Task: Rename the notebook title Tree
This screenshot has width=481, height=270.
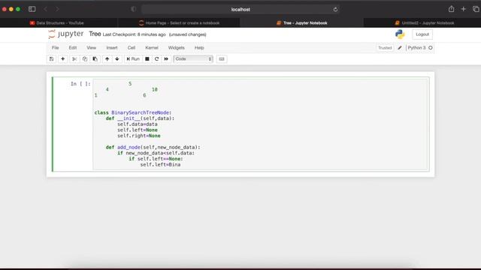Action: [95, 34]
